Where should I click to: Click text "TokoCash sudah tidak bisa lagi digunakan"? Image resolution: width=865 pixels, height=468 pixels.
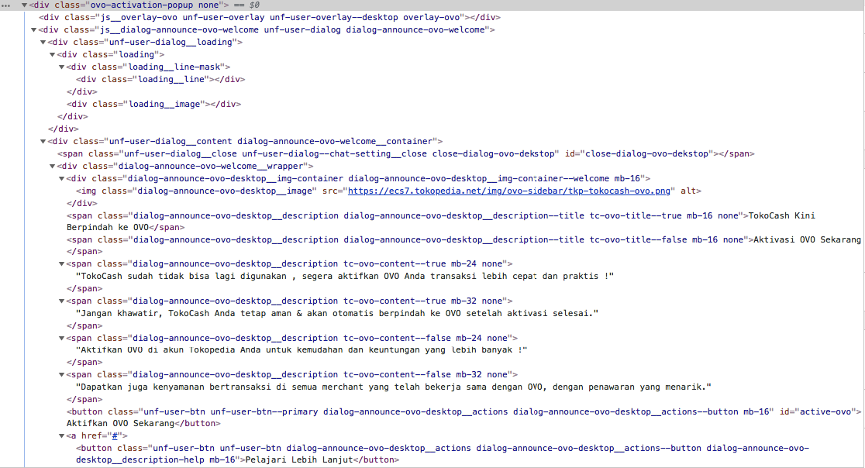[184, 276]
